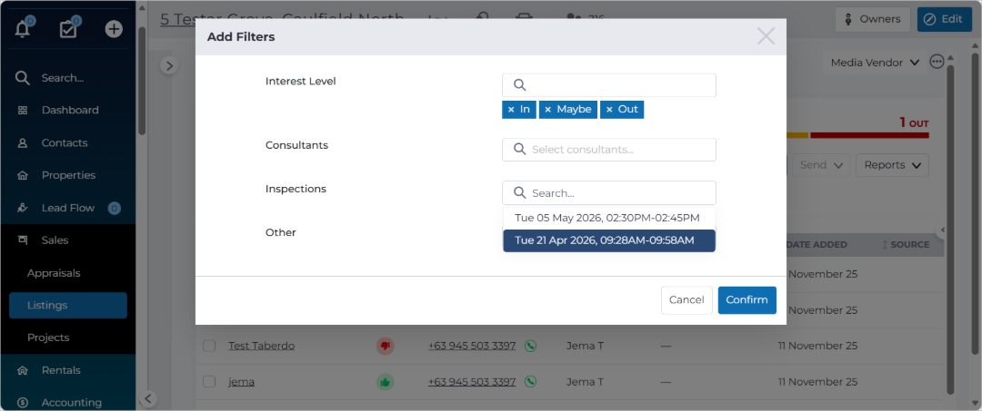This screenshot has width=982, height=411.
Task: Open the Send dropdown
Action: 821,165
